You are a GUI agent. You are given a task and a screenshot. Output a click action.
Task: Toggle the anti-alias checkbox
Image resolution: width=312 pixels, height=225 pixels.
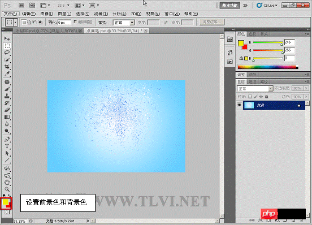75,21
